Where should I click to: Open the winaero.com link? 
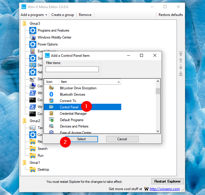tap(165, 189)
